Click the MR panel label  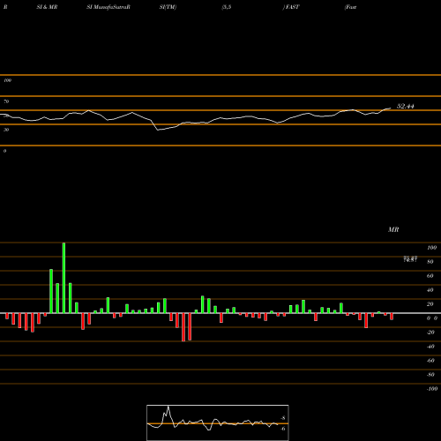point(393,229)
